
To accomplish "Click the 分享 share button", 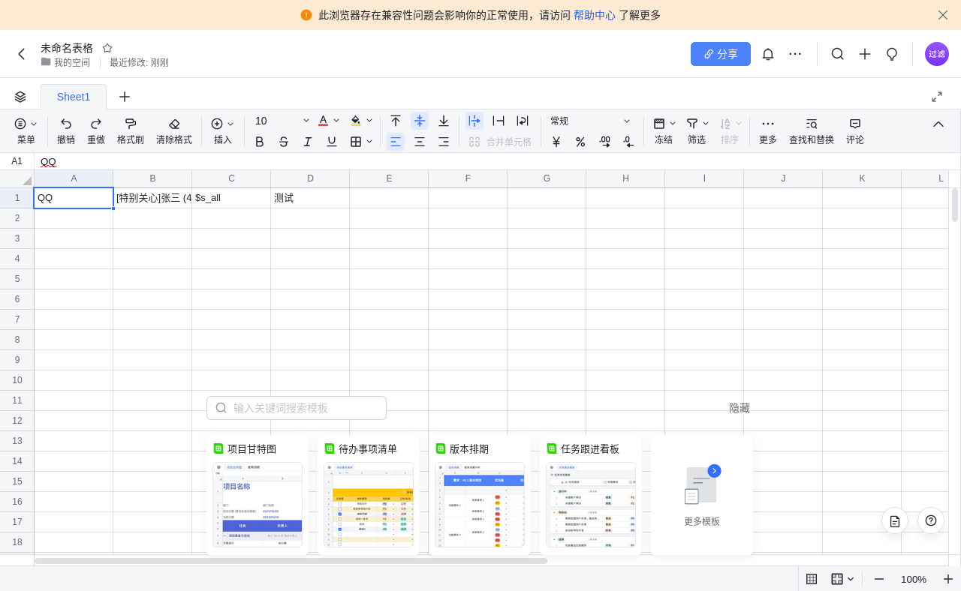I will tap(721, 54).
